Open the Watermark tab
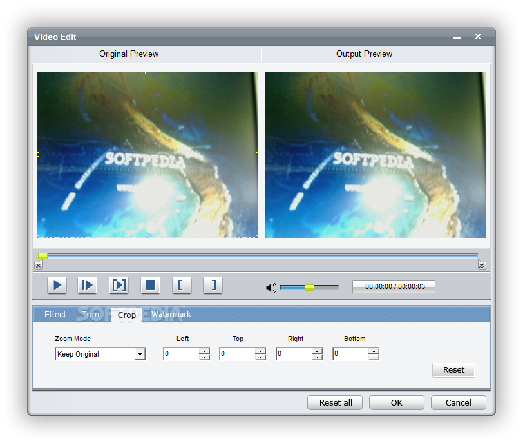523x443 pixels. point(171,314)
